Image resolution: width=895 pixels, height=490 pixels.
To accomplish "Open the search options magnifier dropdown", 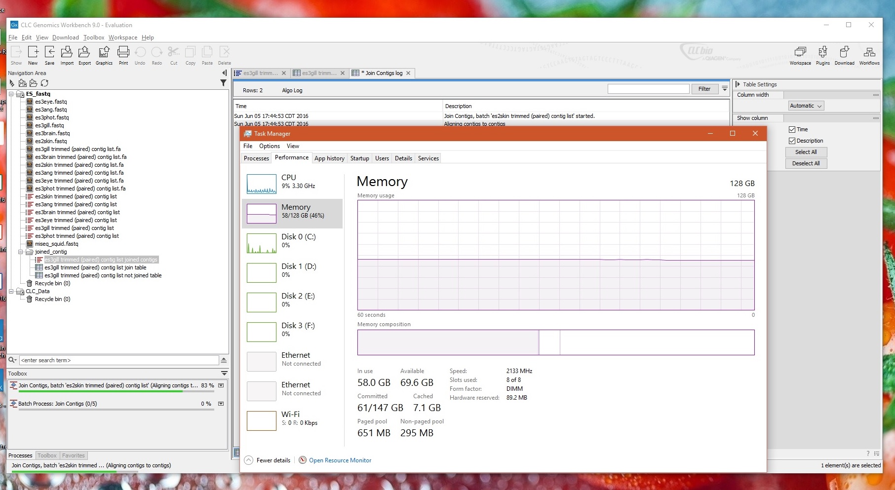I will (13, 360).
